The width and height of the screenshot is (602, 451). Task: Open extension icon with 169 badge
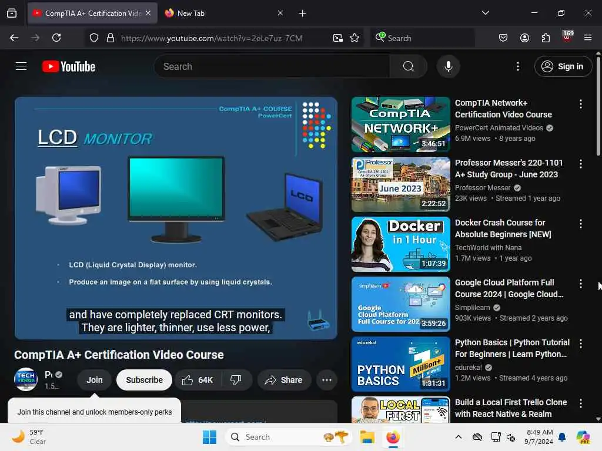567,37
